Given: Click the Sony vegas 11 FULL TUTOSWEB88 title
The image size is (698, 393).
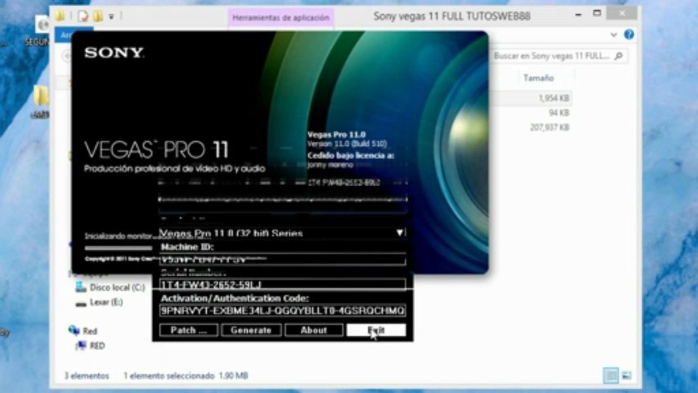Looking at the screenshot, I should [x=451, y=16].
